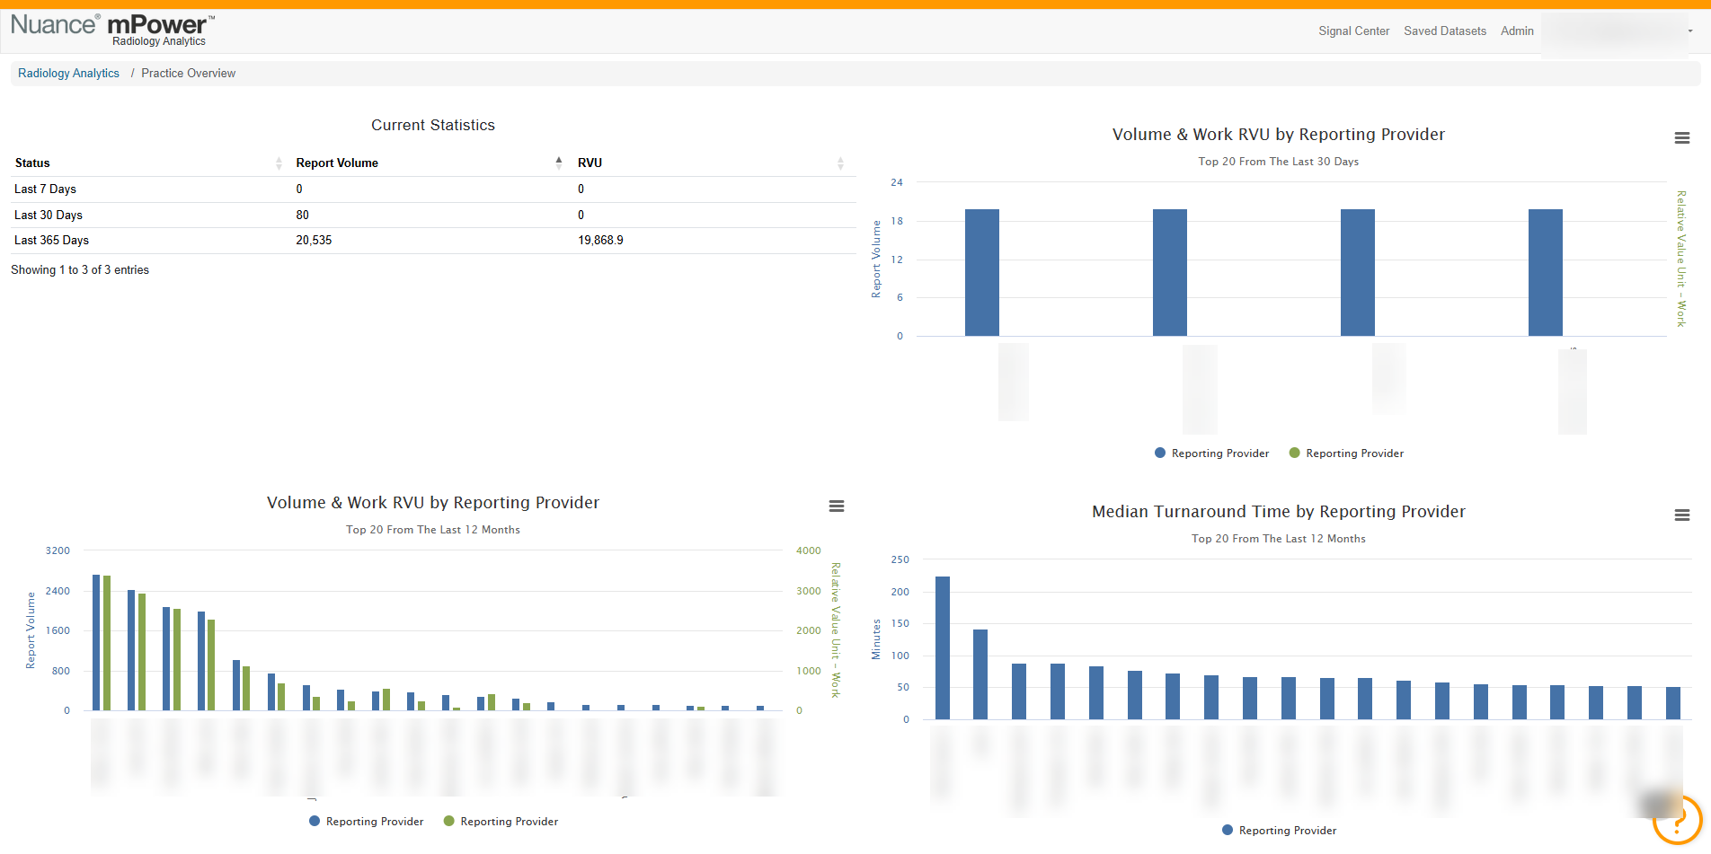
Task: Toggle blue Reporting Provider series in 30-day chart legend
Action: pos(1211,453)
